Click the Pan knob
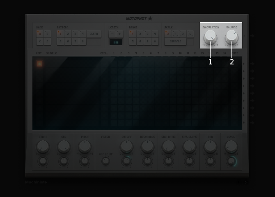The image size is (275, 197). point(210,147)
